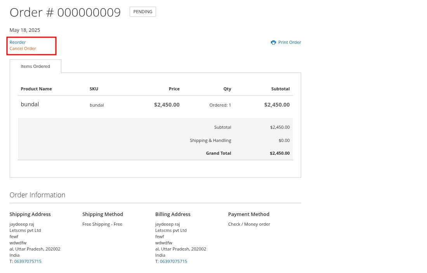427x273 pixels.
Task: Click the bundal product name in table
Action: tap(30, 104)
